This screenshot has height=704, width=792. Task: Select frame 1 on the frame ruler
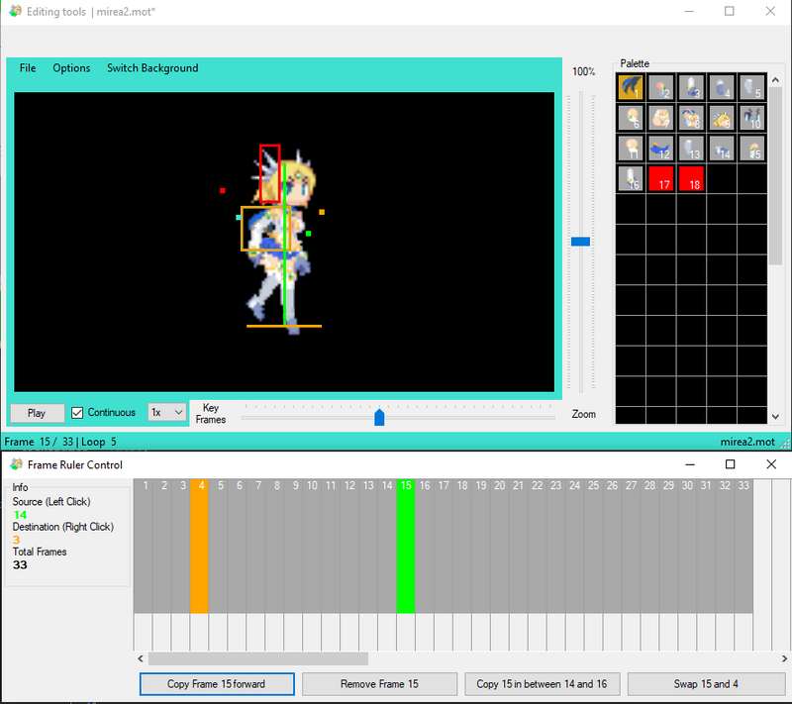click(x=144, y=546)
